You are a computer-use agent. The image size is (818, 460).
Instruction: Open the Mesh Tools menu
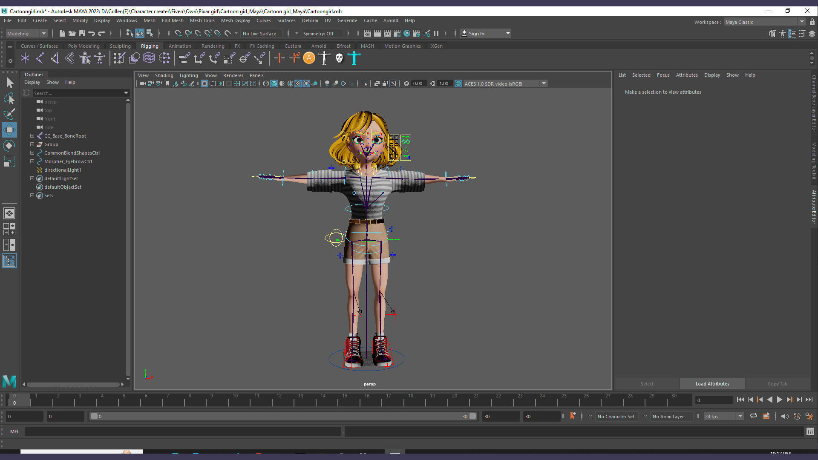click(202, 20)
